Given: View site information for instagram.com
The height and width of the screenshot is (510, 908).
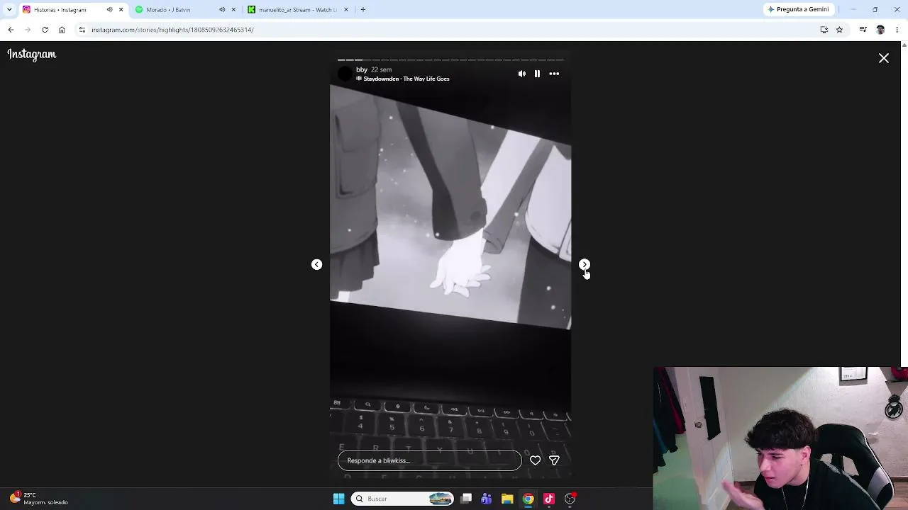Looking at the screenshot, I should click(x=82, y=30).
